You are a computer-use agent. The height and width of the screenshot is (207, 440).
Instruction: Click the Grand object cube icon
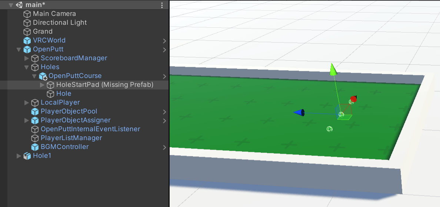(27, 32)
